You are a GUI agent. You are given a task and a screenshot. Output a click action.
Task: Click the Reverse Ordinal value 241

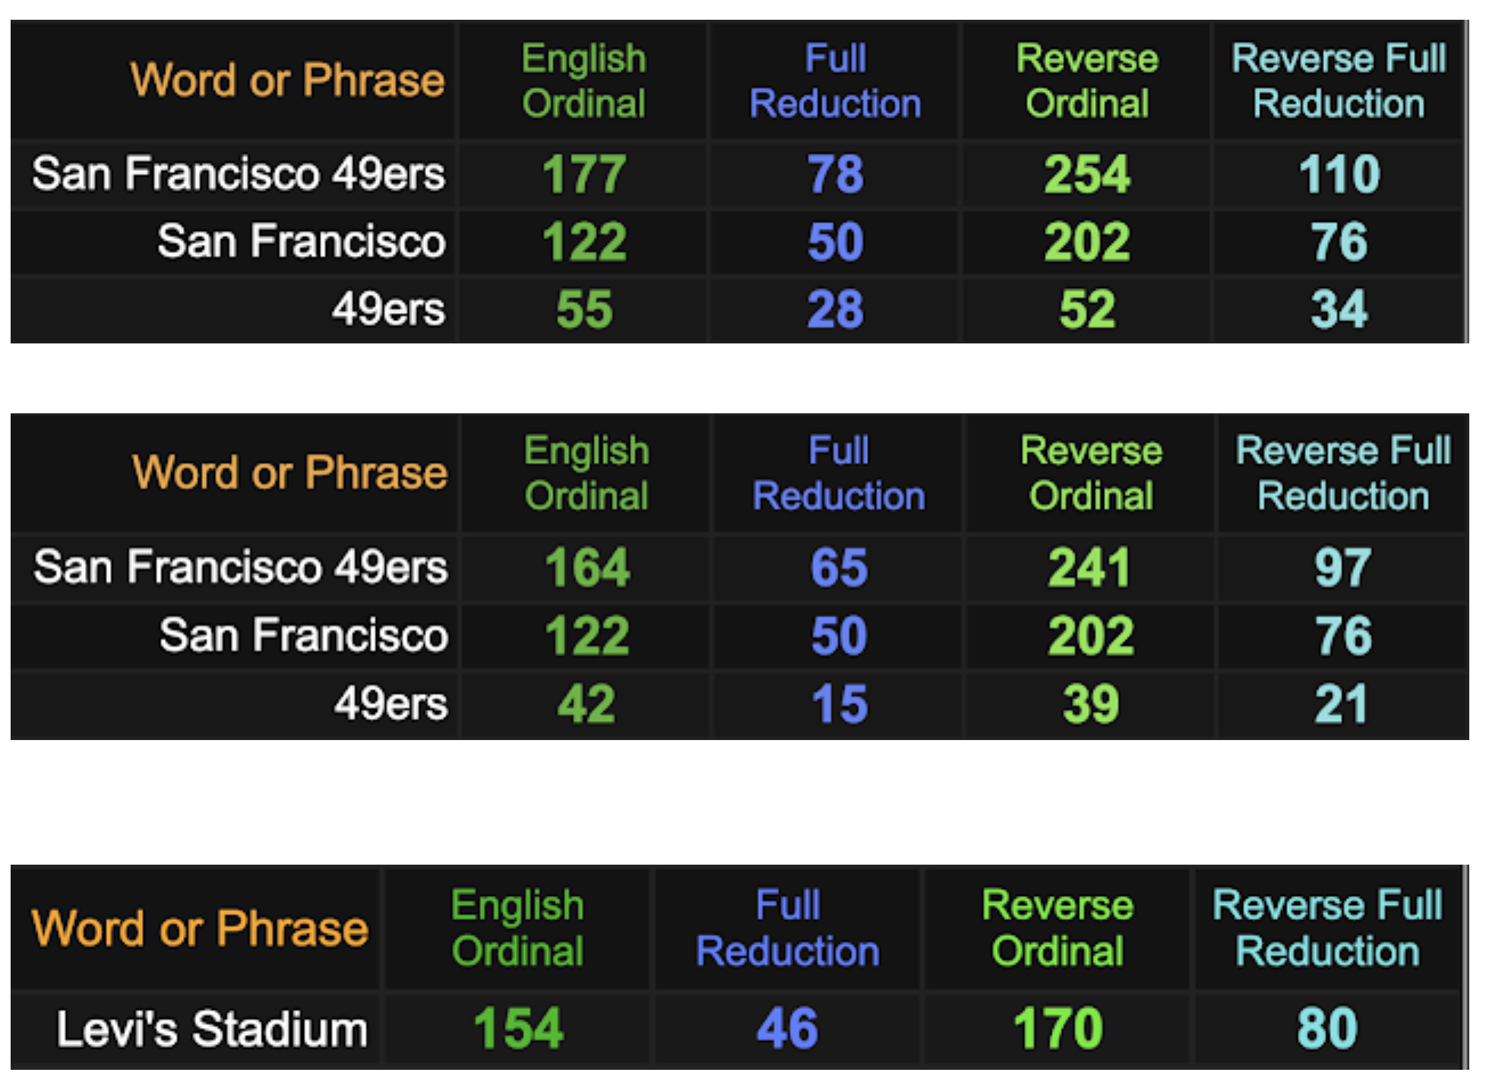tap(1090, 568)
